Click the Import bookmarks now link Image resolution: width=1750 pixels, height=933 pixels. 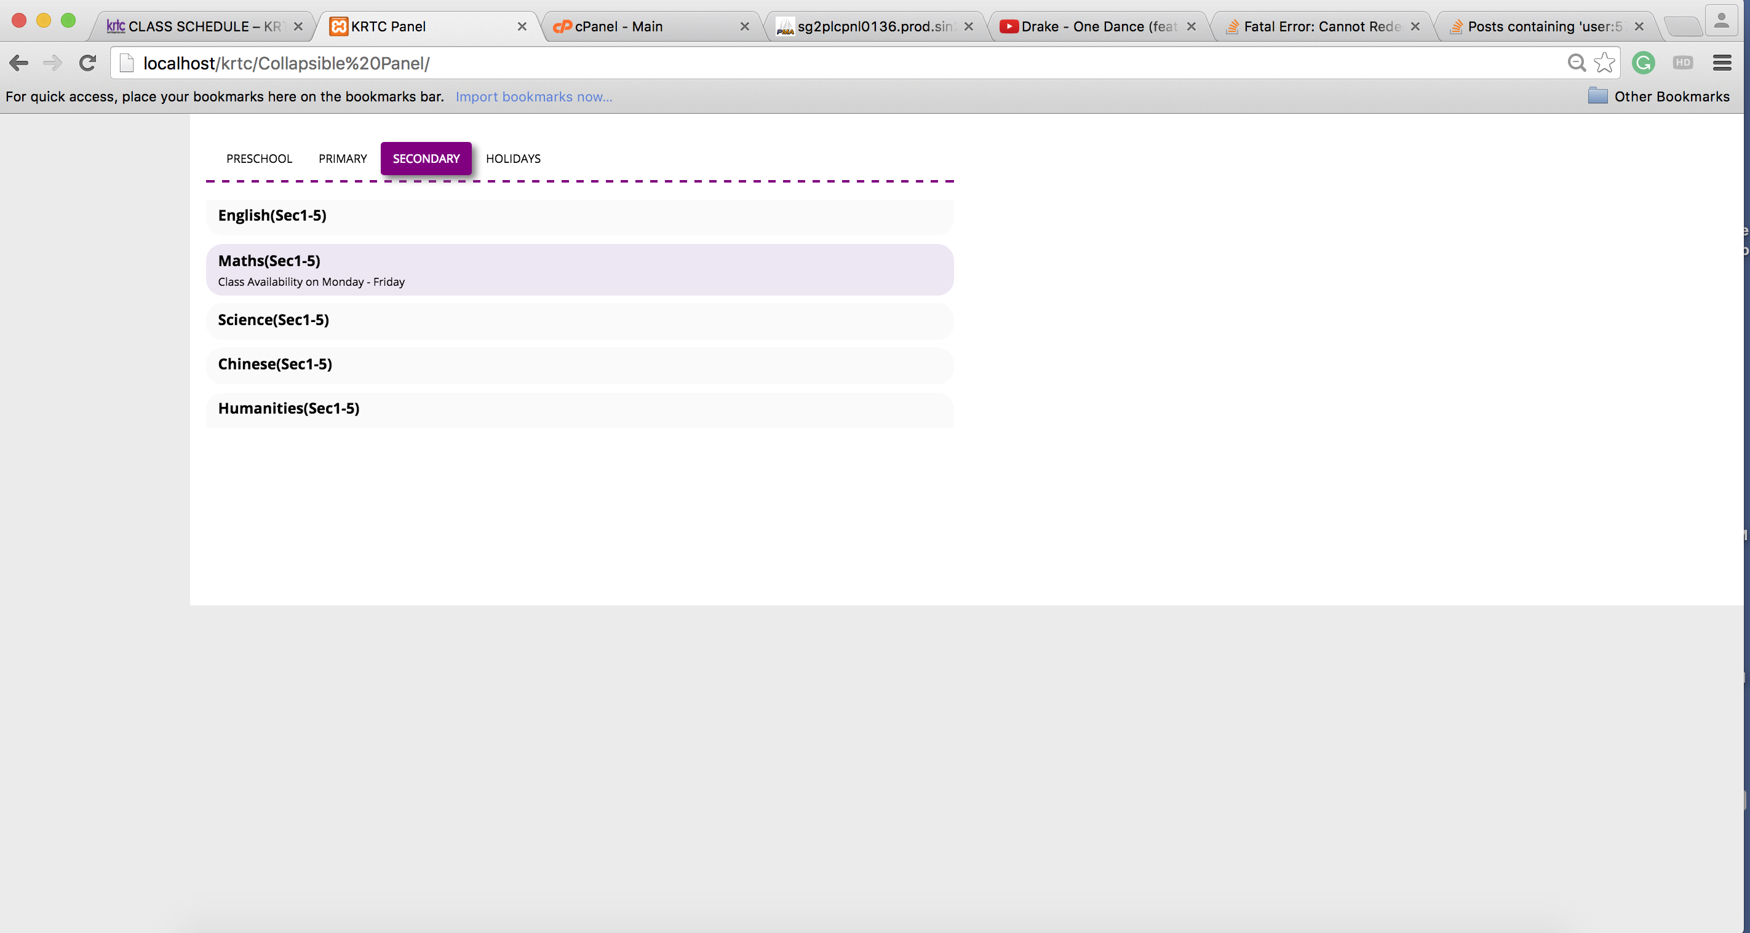click(x=533, y=96)
